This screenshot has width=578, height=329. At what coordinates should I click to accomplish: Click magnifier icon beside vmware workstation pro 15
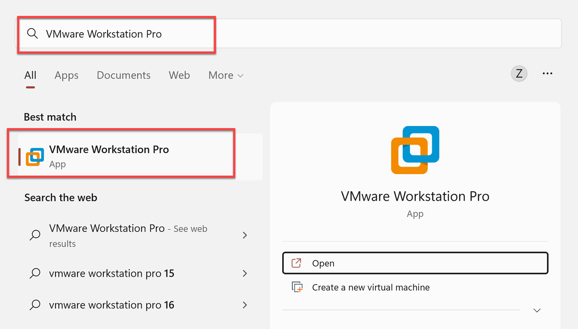35,274
